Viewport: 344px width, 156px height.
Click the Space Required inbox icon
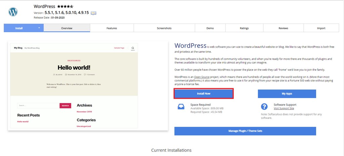coord(181,107)
